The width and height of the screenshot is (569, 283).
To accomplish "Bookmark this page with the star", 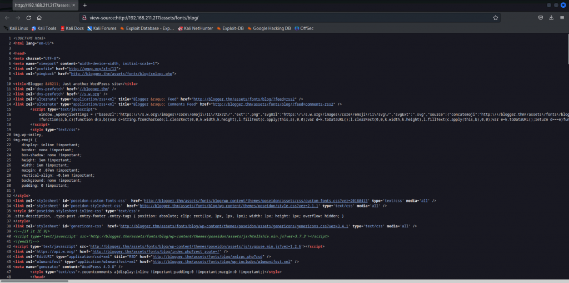I will pos(495,17).
